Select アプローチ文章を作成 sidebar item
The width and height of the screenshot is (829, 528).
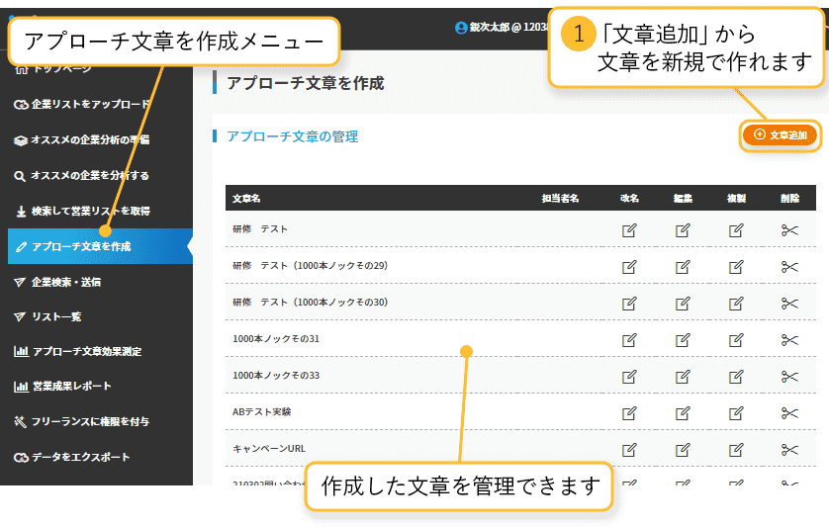100,246
